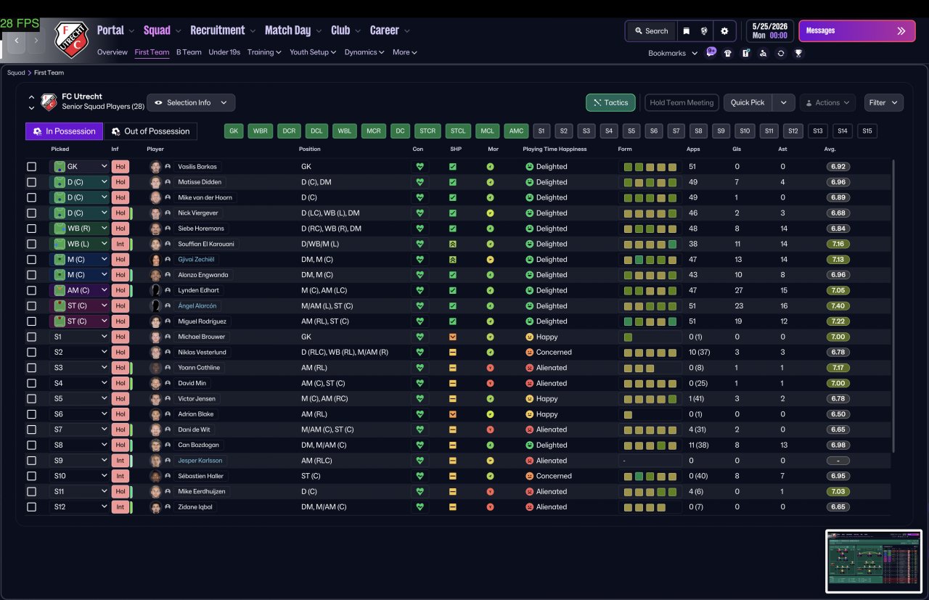
Task: Tick the checkbox for Zidane Iqbal
Action: [x=31, y=507]
